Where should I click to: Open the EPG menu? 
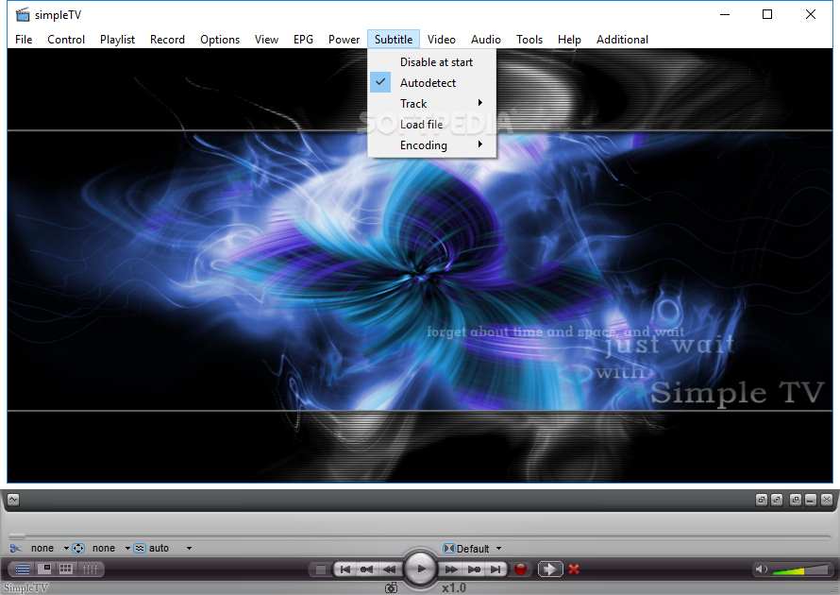pyautogui.click(x=303, y=39)
